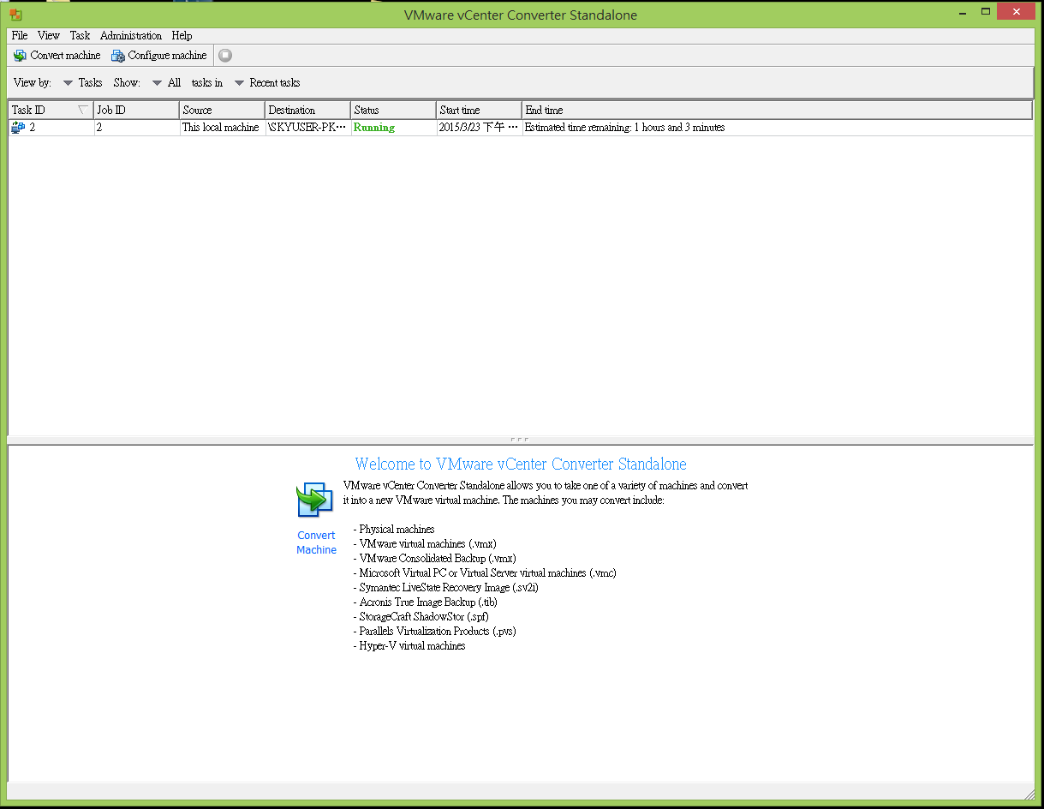The image size is (1044, 809).
Task: Sort by the Source column header
Action: tap(223, 111)
